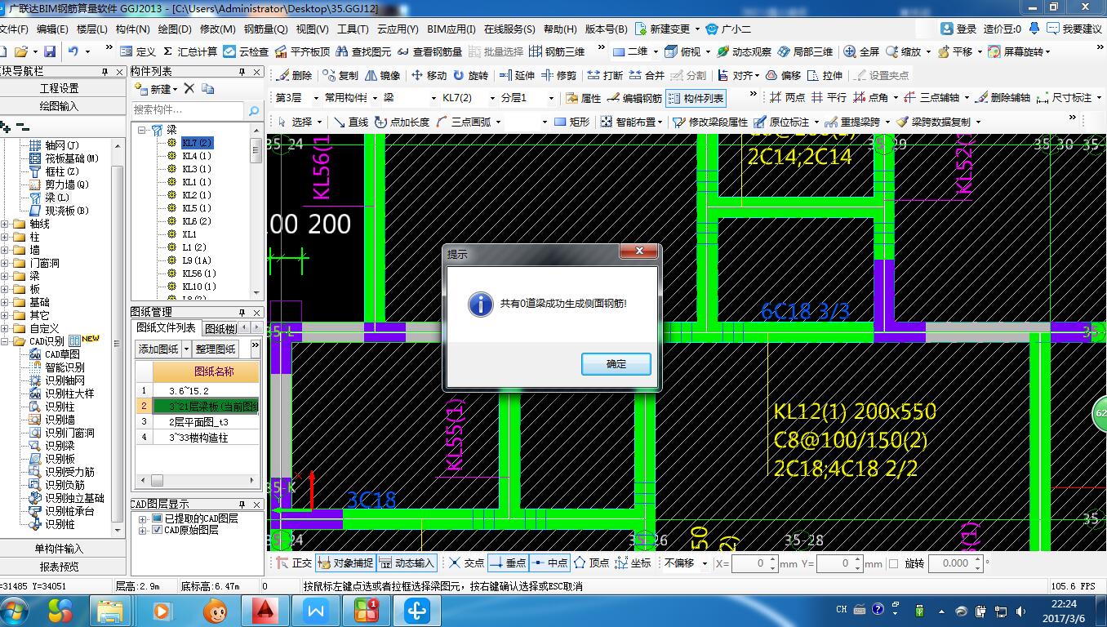Open the 添加图纸 dropdown arrow

(186, 349)
